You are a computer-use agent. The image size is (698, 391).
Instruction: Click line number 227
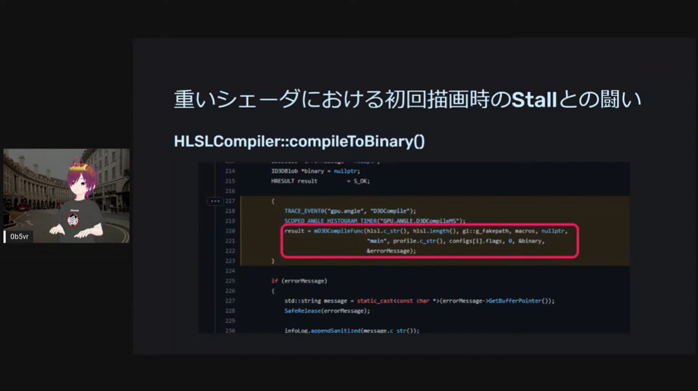(x=230, y=301)
